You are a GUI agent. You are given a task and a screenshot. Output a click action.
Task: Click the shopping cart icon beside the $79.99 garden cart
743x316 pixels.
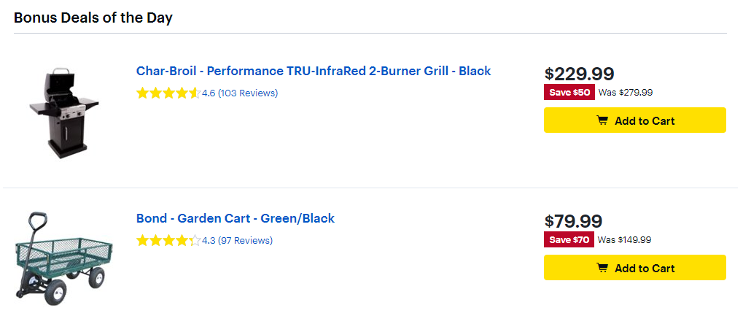[x=602, y=268]
